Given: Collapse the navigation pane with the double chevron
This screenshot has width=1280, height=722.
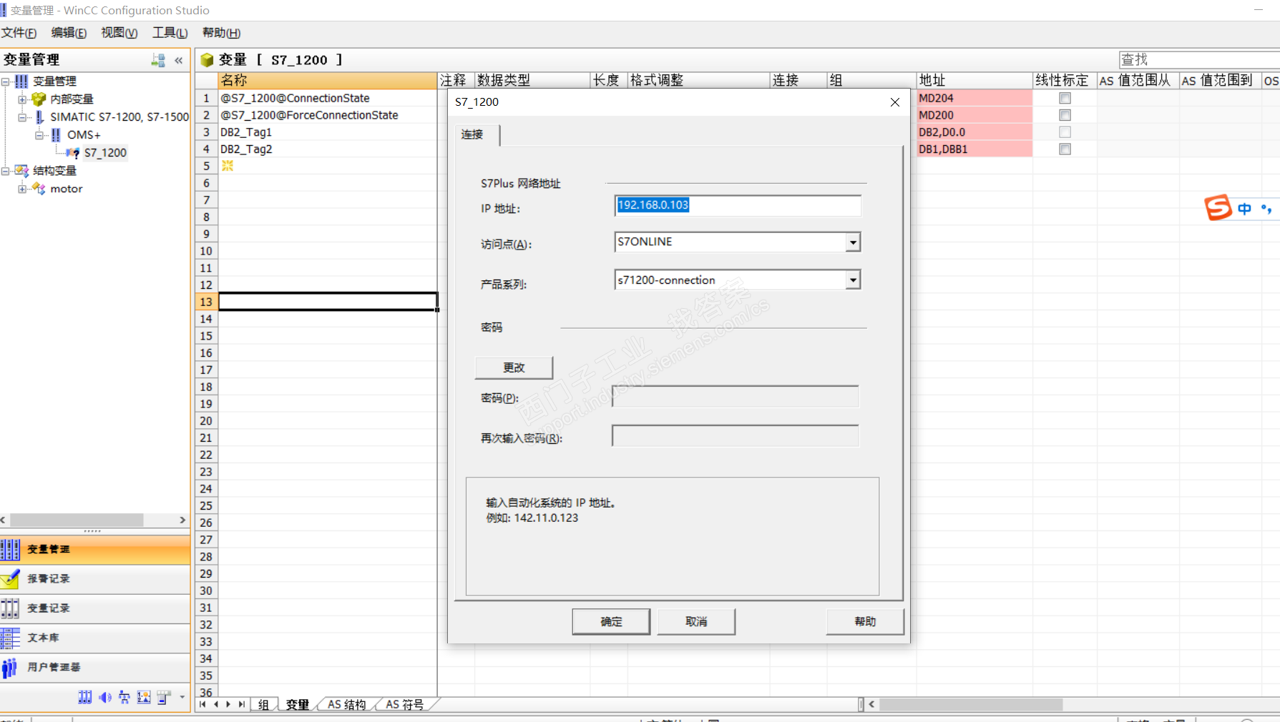Looking at the screenshot, I should 179,60.
